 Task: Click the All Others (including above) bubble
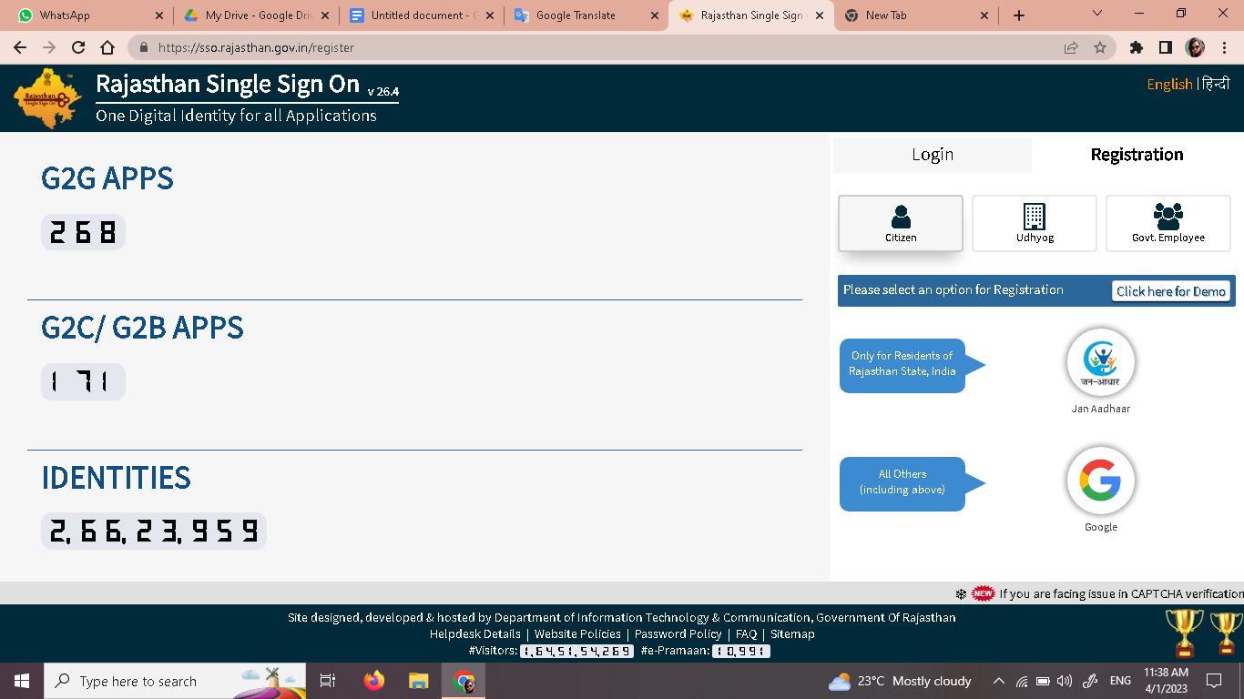(902, 483)
